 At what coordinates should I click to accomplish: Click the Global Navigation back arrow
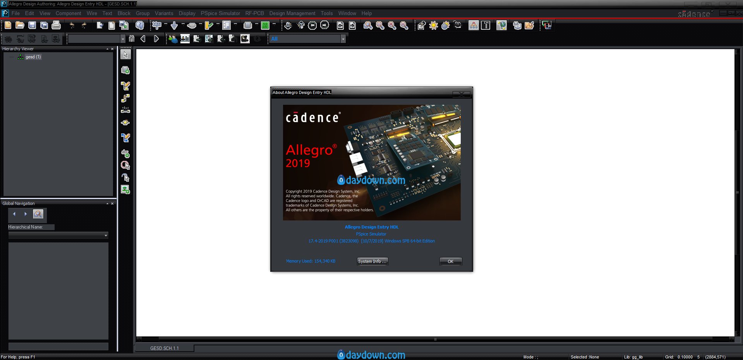(14, 214)
